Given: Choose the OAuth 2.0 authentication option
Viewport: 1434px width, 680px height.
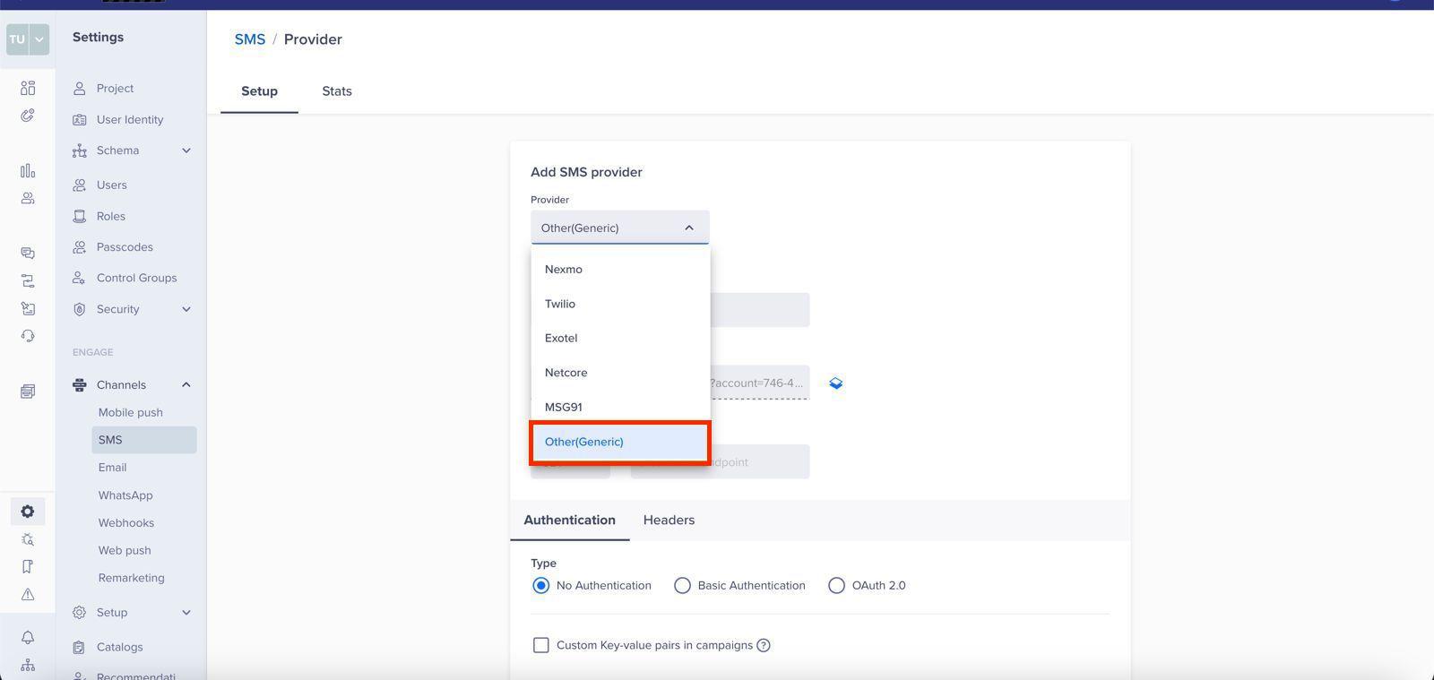Looking at the screenshot, I should 836,586.
